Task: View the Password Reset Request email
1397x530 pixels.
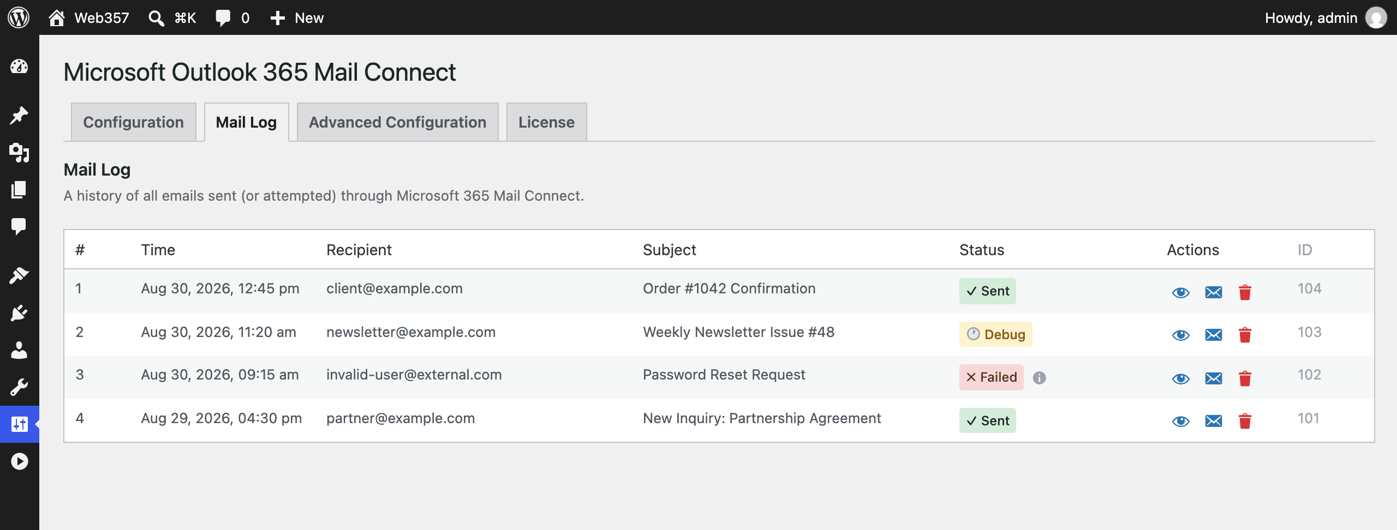Action: point(1181,378)
